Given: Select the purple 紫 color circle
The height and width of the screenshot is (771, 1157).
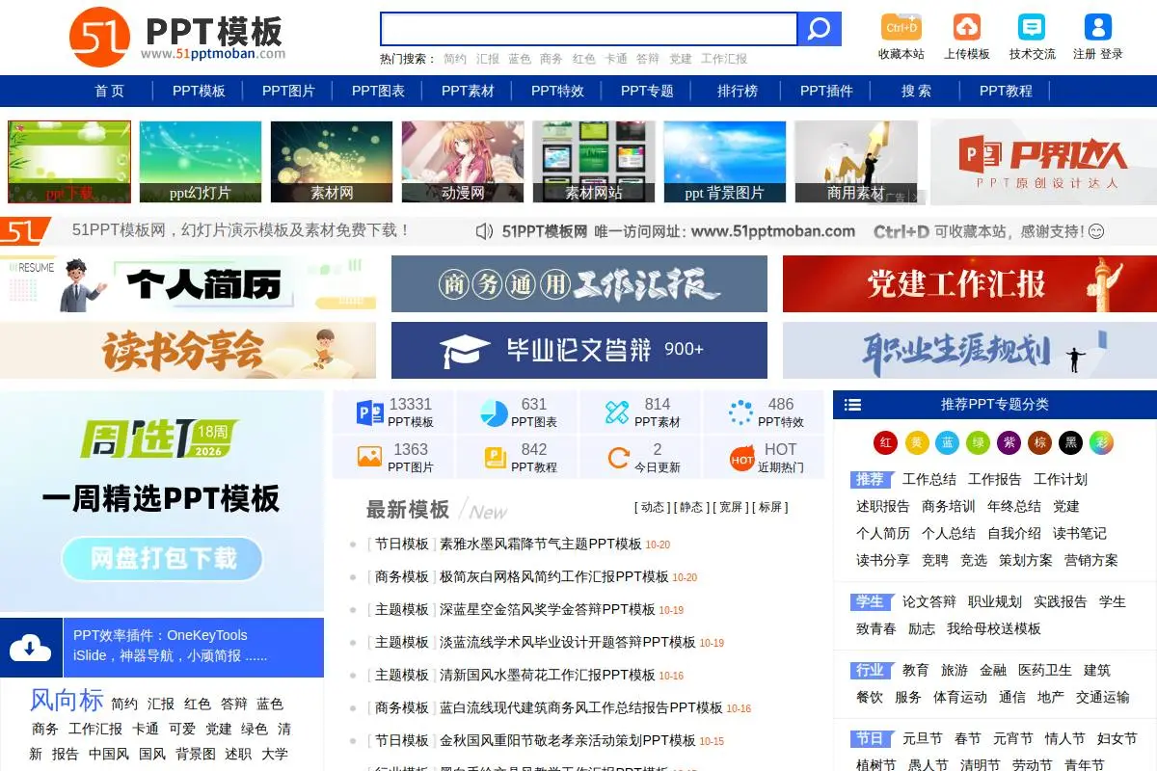Looking at the screenshot, I should tap(1009, 443).
